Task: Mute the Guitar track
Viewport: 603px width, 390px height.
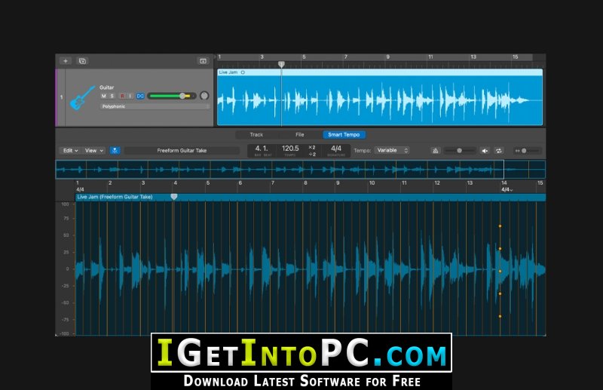Action: pos(104,96)
